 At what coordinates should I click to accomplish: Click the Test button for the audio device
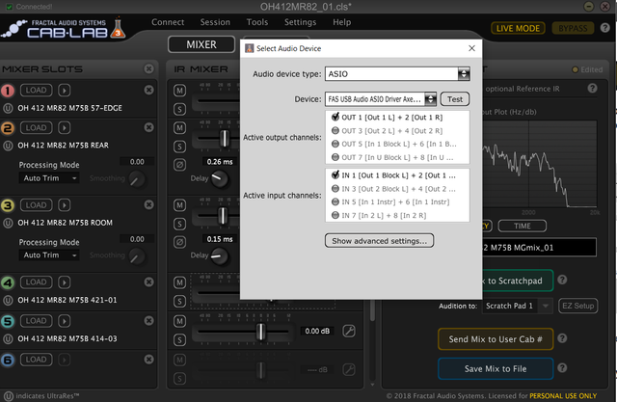pyautogui.click(x=455, y=98)
